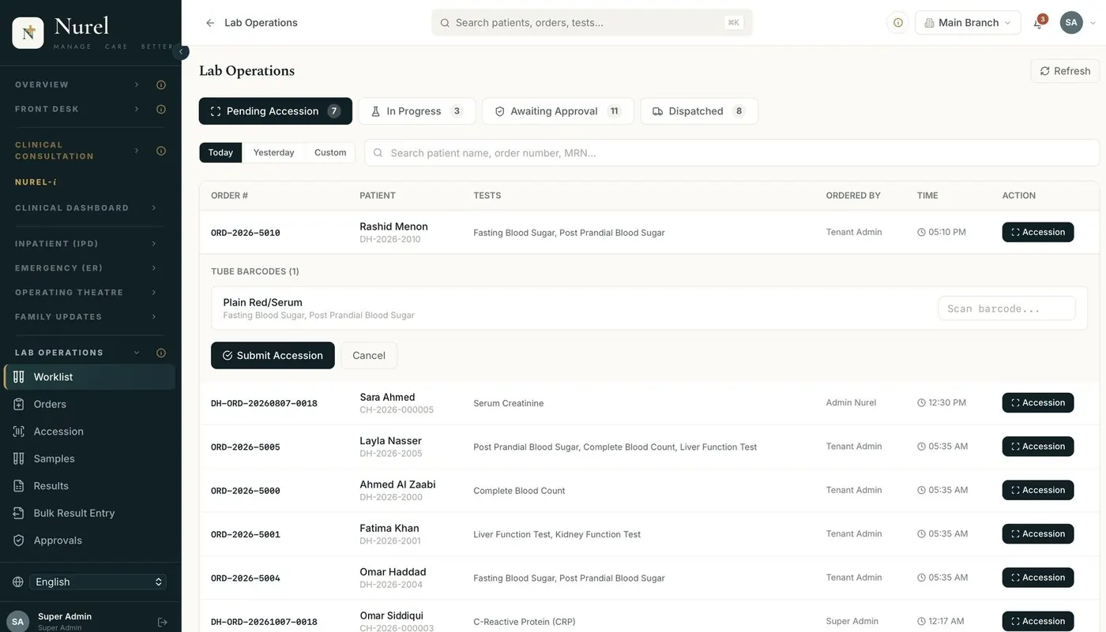The height and width of the screenshot is (632, 1106).
Task: Click Accession for Rashid Menon
Action: point(1038,232)
